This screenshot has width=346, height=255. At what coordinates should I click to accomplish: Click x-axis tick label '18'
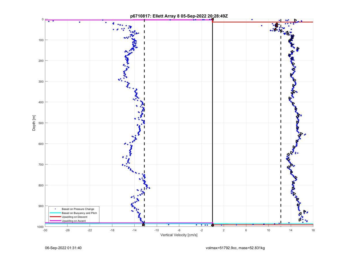click(x=313, y=230)
